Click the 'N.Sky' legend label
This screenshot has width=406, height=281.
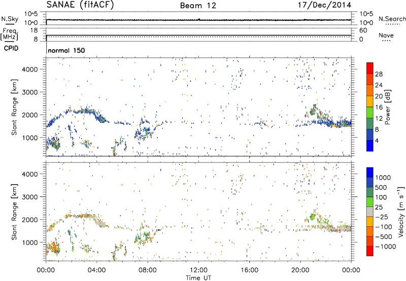pyautogui.click(x=10, y=19)
